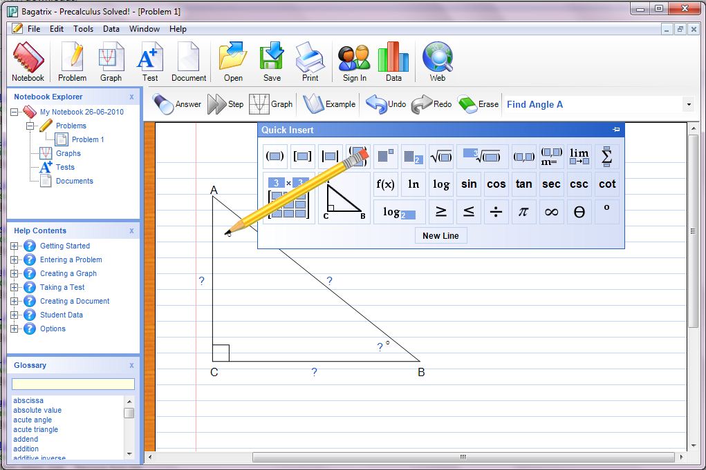Click the Web globe icon

437,61
